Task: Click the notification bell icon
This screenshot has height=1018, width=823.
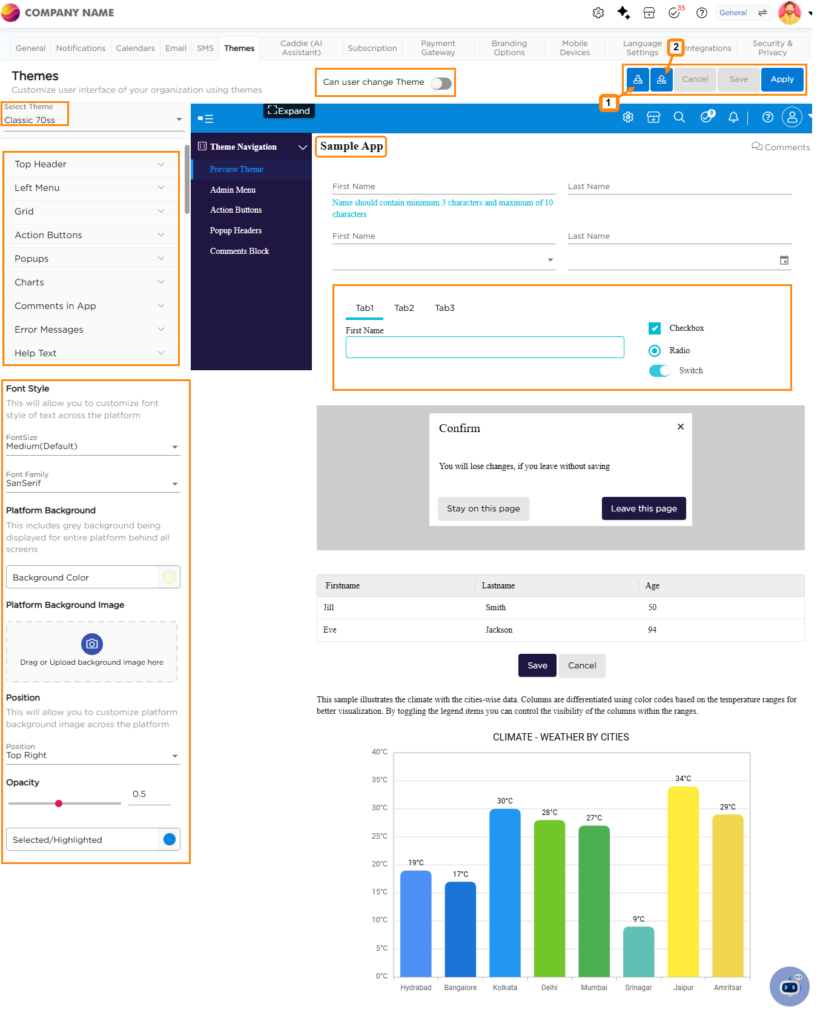Action: tap(733, 118)
